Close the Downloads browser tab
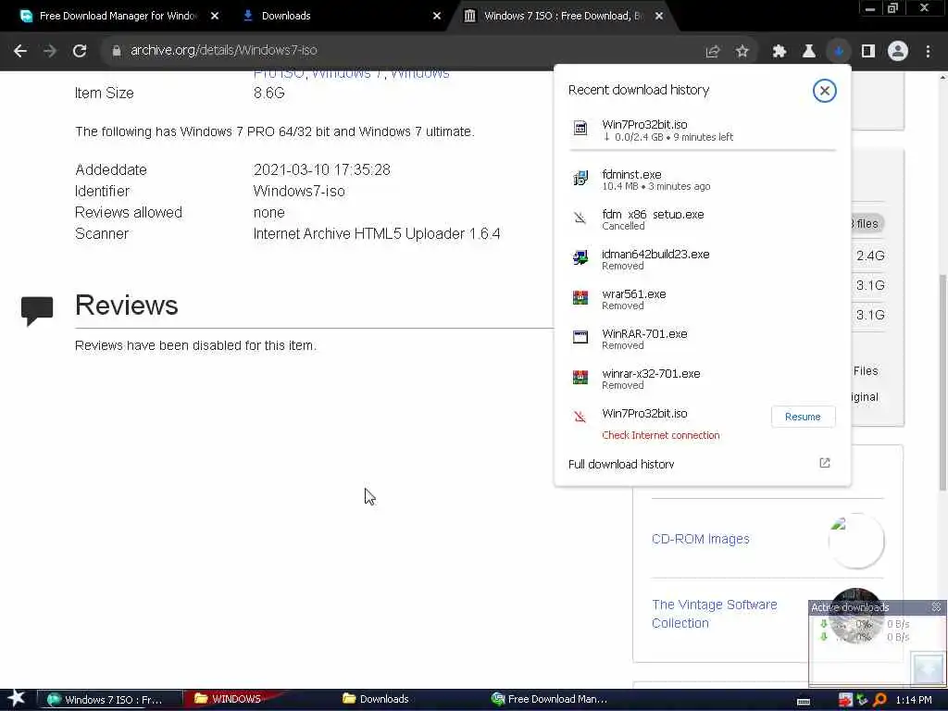Viewport: 948px width, 711px height. [x=437, y=16]
